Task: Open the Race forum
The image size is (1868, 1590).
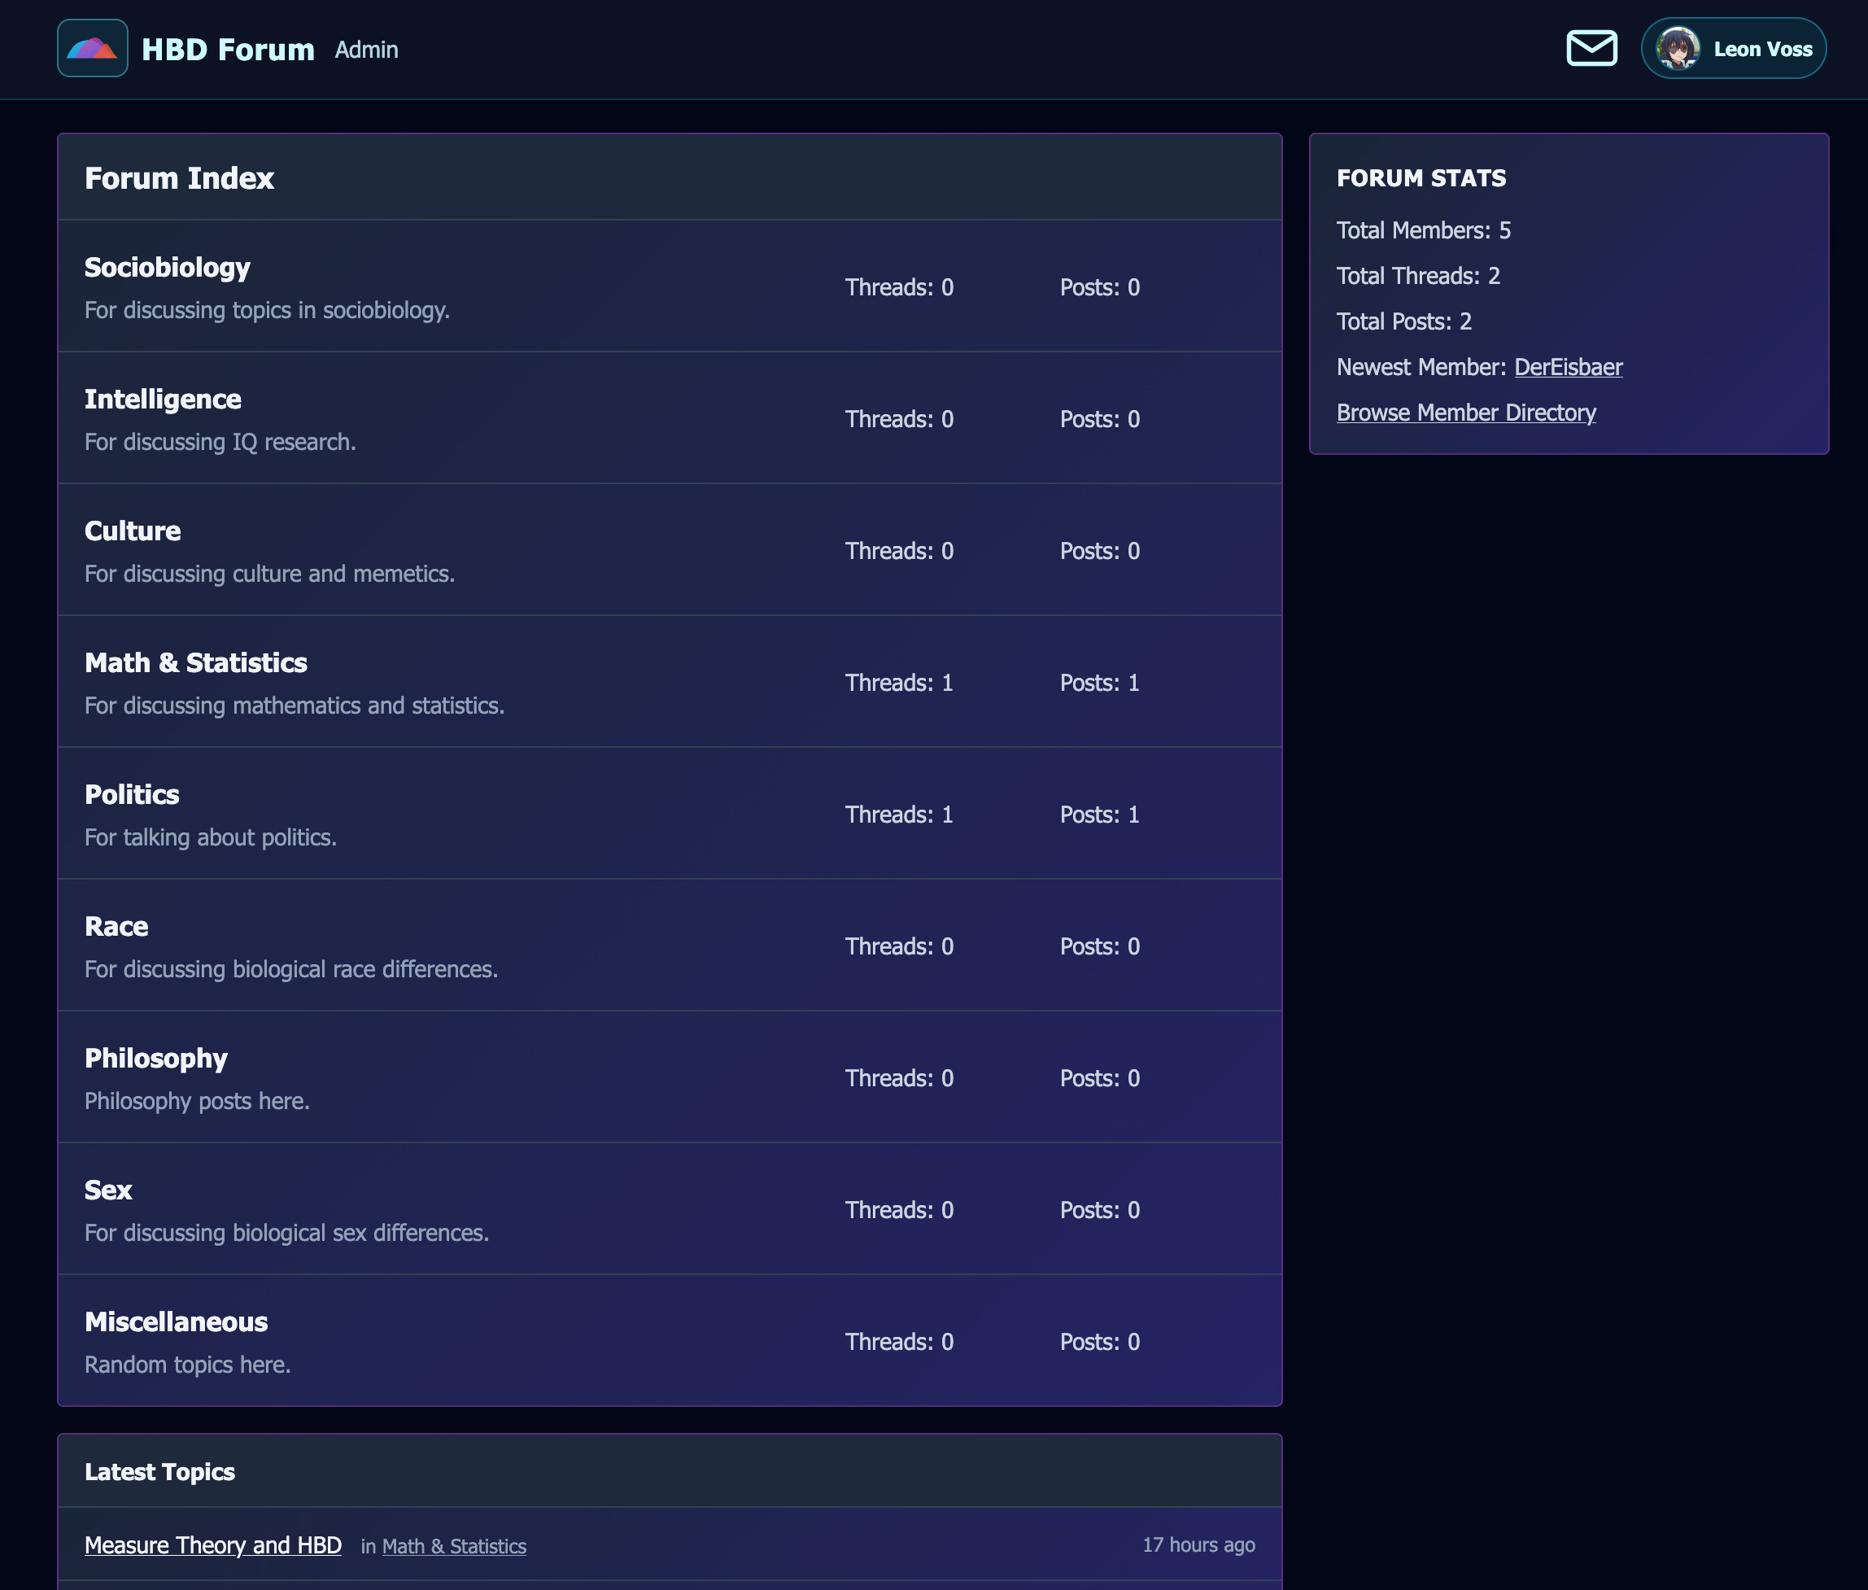Action: coord(116,927)
